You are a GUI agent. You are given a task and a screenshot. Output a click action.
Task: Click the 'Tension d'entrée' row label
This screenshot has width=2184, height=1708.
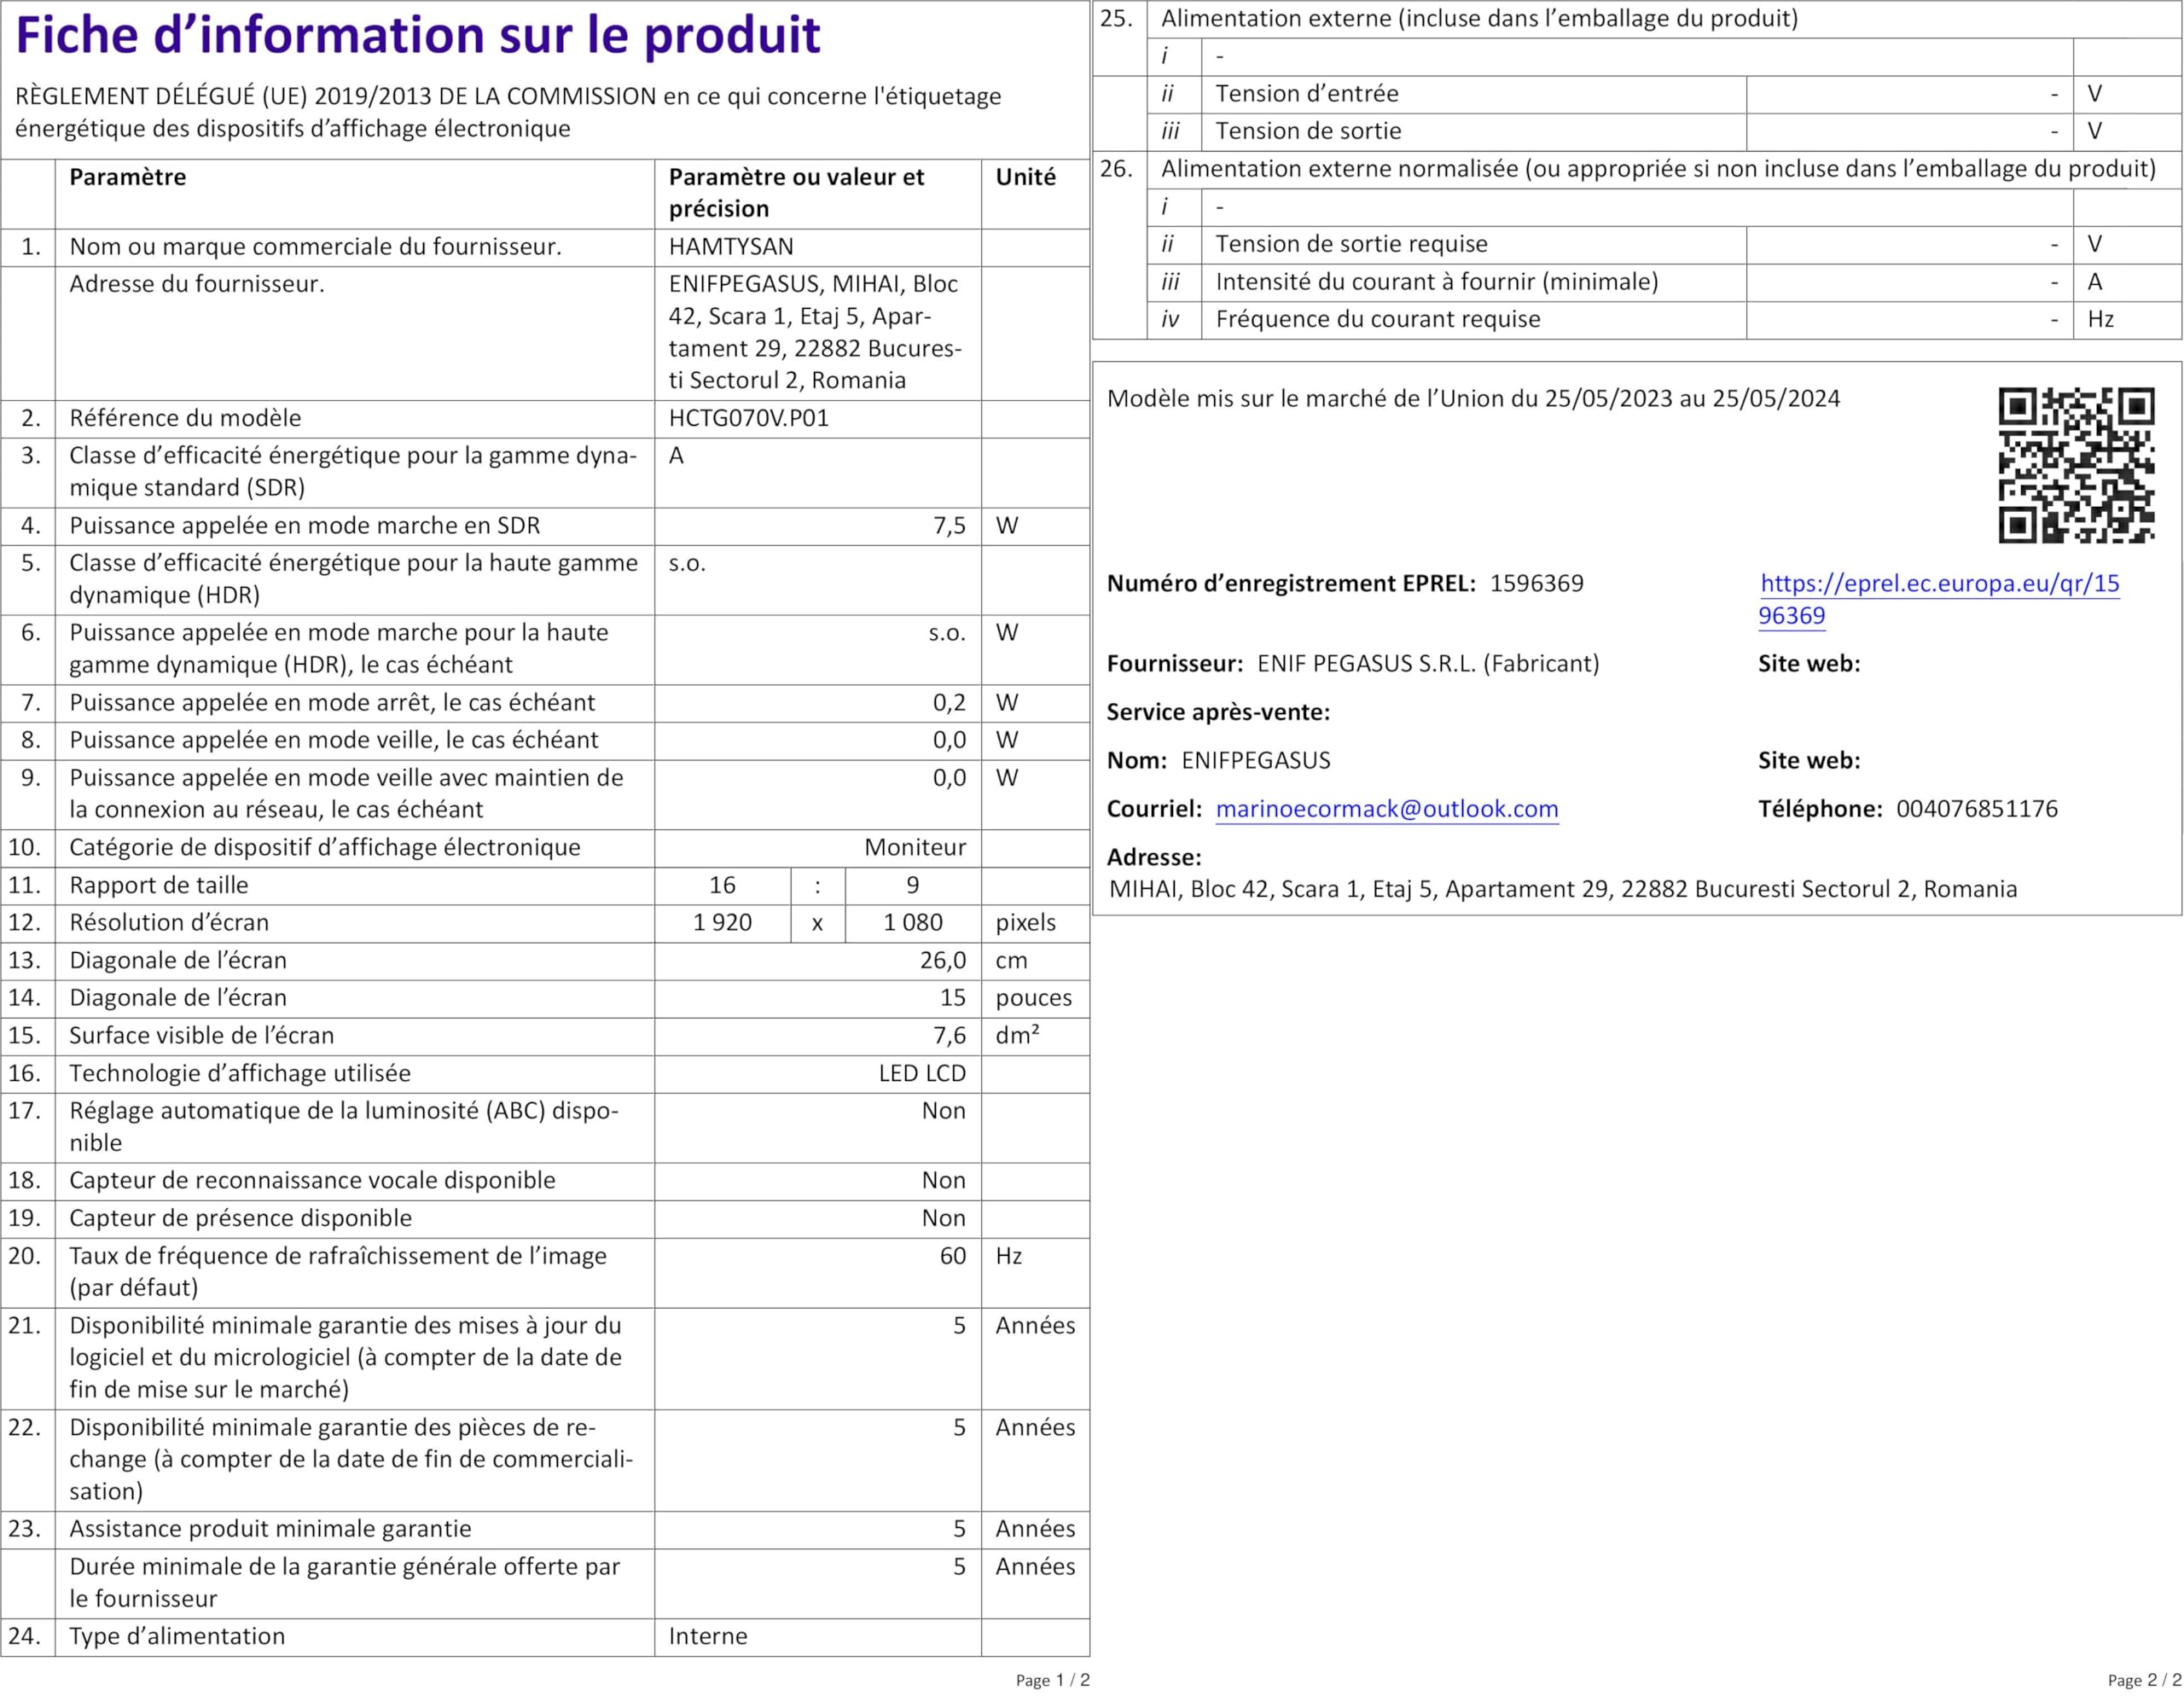point(1306,94)
